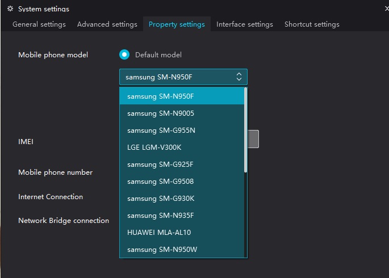
Task: Choose samsung SM-G930K model
Action: point(182,199)
